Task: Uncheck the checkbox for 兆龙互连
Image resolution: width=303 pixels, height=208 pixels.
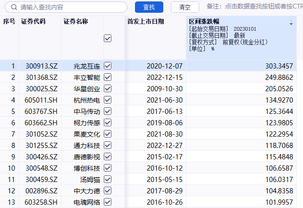Action: pos(108,66)
